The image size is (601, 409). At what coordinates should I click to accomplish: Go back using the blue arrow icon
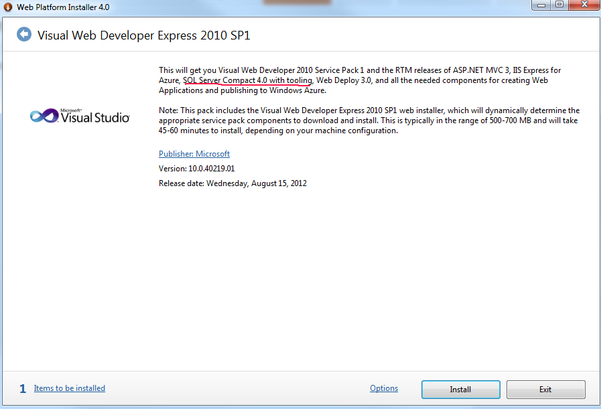[23, 34]
